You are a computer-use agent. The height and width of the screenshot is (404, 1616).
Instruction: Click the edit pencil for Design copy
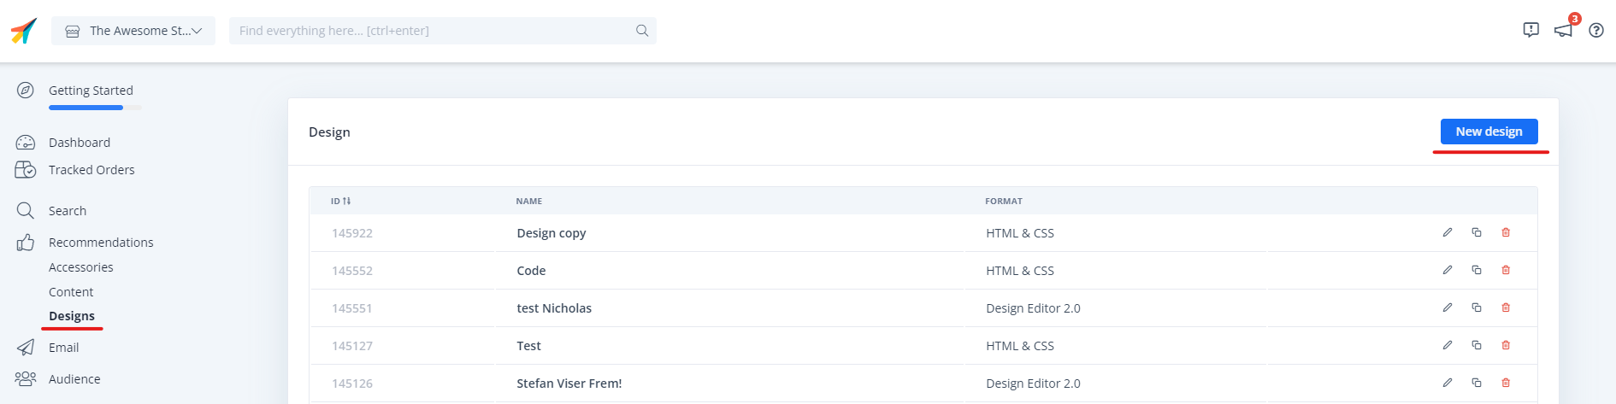coord(1448,232)
